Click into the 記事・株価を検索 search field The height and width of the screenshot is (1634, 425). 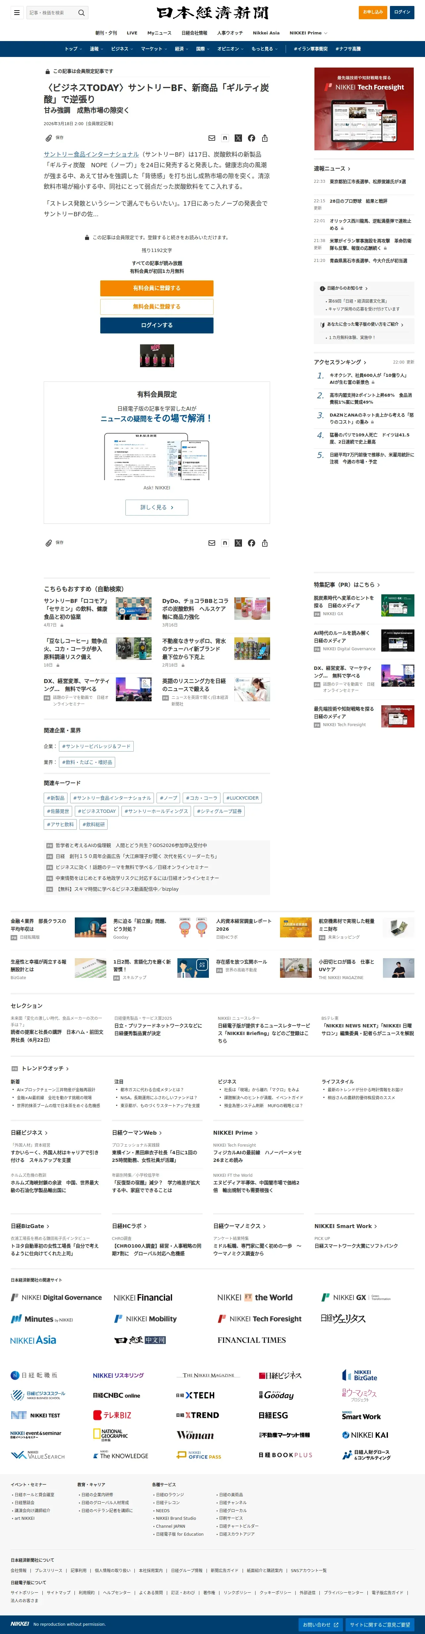51,13
